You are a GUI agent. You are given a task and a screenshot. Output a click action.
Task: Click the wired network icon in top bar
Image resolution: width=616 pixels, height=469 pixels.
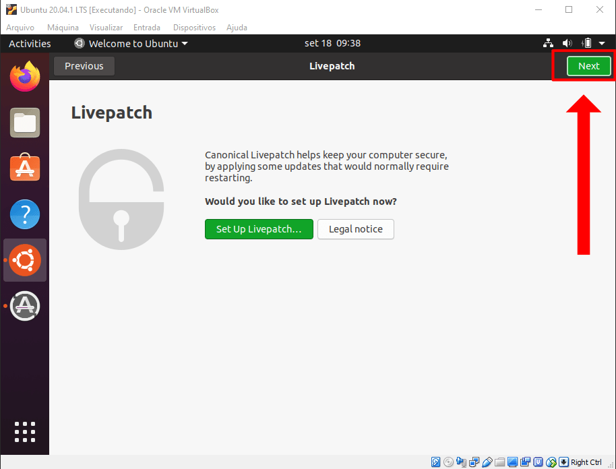[548, 43]
